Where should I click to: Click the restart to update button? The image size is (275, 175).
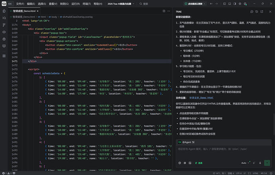[x=195, y=4]
